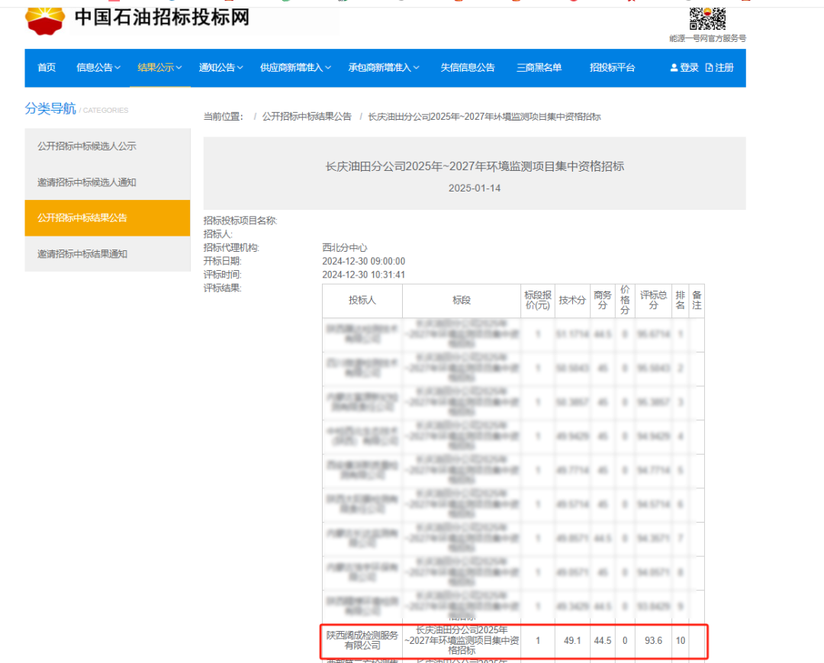Click the 注册 link
The width and height of the screenshot is (824, 663).
click(724, 67)
